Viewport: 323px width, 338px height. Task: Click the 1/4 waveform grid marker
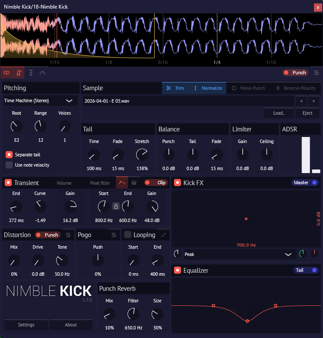click(217, 63)
